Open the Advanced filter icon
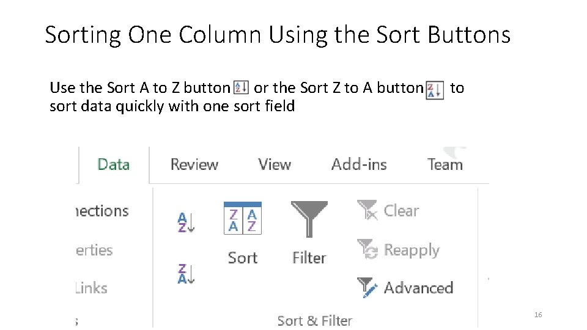Viewport: 587px width, 330px height. 367,288
